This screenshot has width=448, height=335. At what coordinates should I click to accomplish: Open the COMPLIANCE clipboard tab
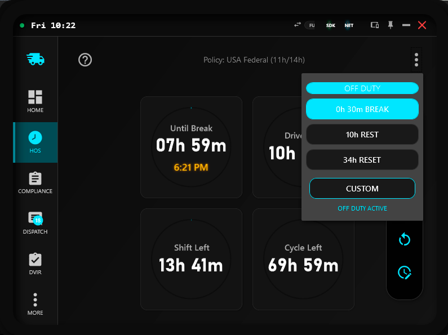tap(35, 183)
